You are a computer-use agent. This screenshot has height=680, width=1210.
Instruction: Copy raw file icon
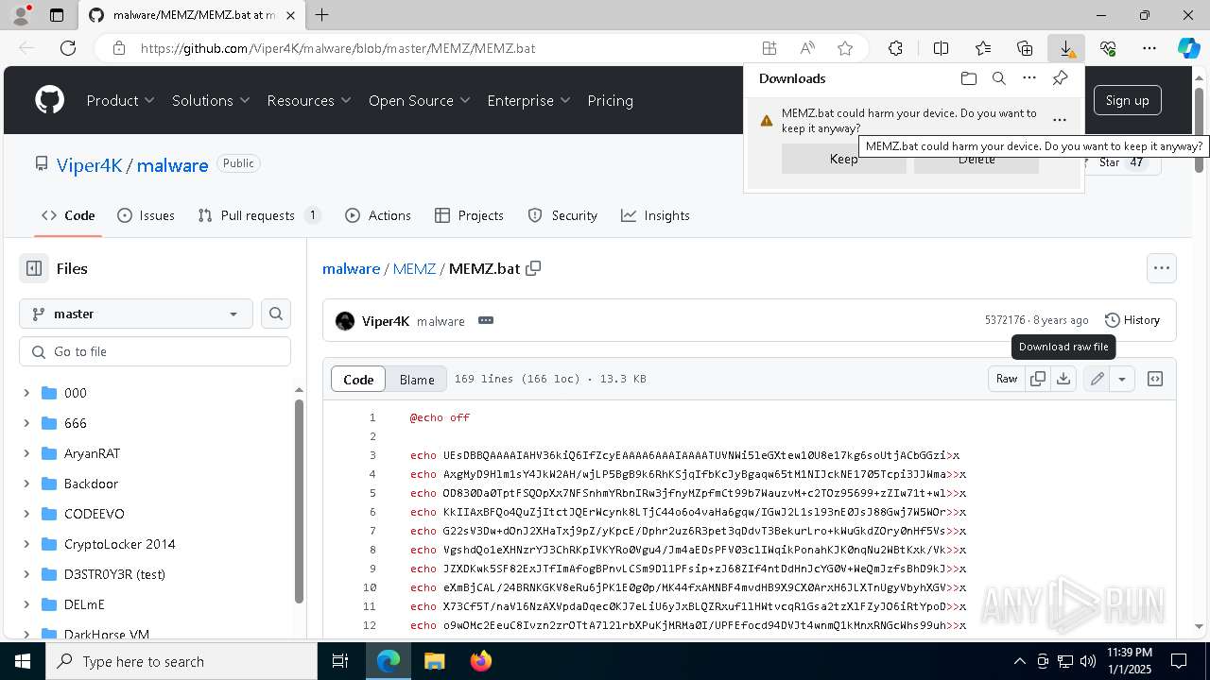pyautogui.click(x=1038, y=379)
